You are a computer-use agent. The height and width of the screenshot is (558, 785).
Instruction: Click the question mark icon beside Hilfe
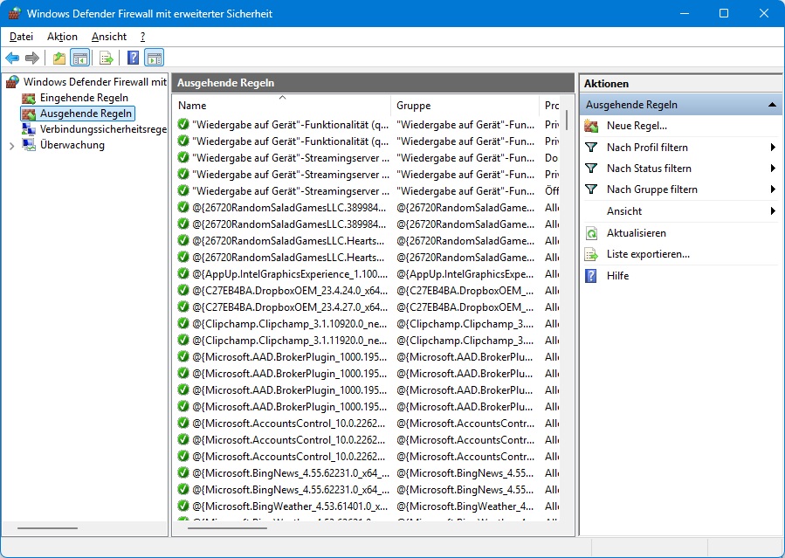[591, 276]
